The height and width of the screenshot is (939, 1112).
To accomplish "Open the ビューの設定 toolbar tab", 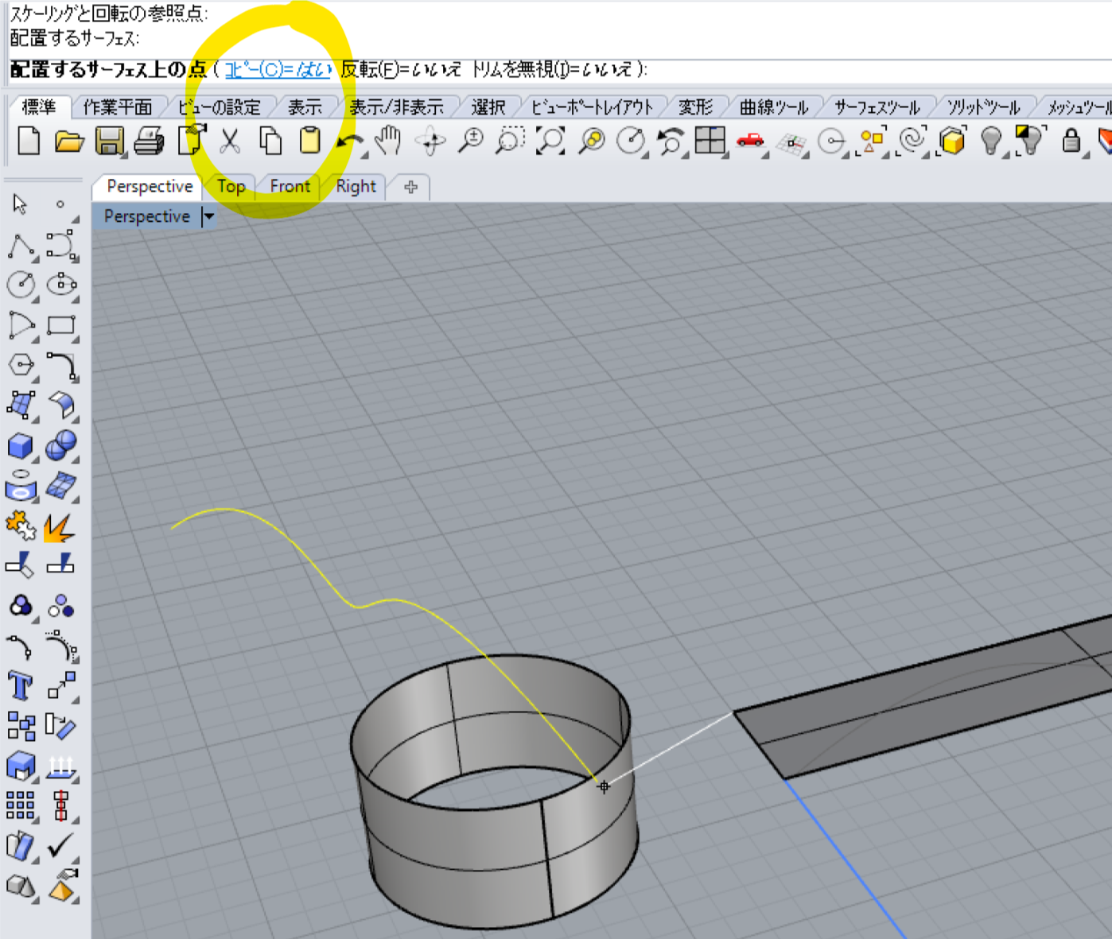I will pos(219,107).
